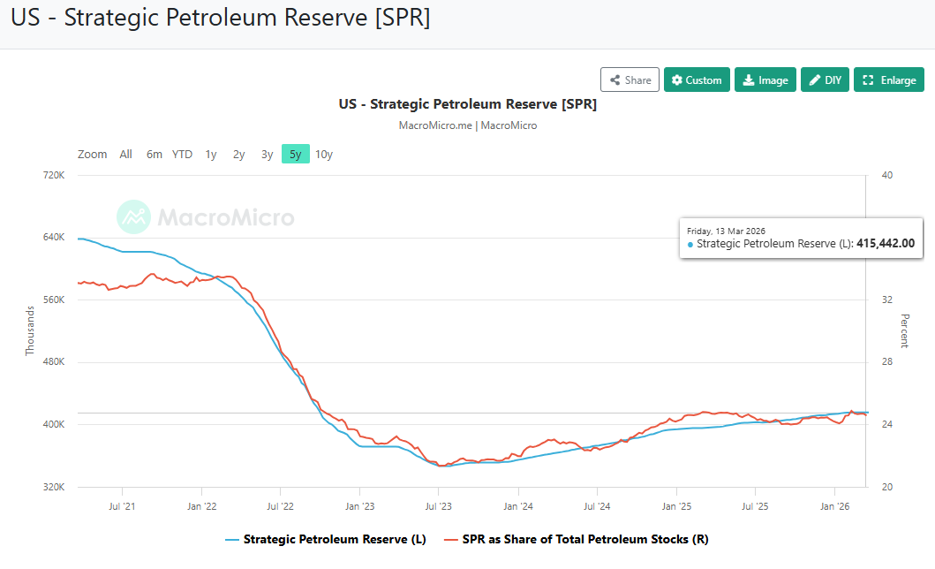Click the download icon on Image button
This screenshot has width=935, height=569.
748,80
